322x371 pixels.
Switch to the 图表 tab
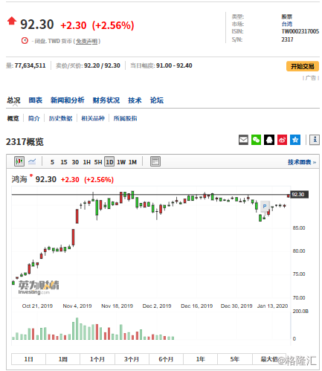pos(36,100)
